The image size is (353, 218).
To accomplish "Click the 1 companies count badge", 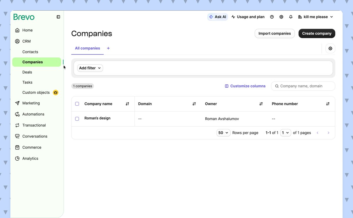I will tap(83, 86).
